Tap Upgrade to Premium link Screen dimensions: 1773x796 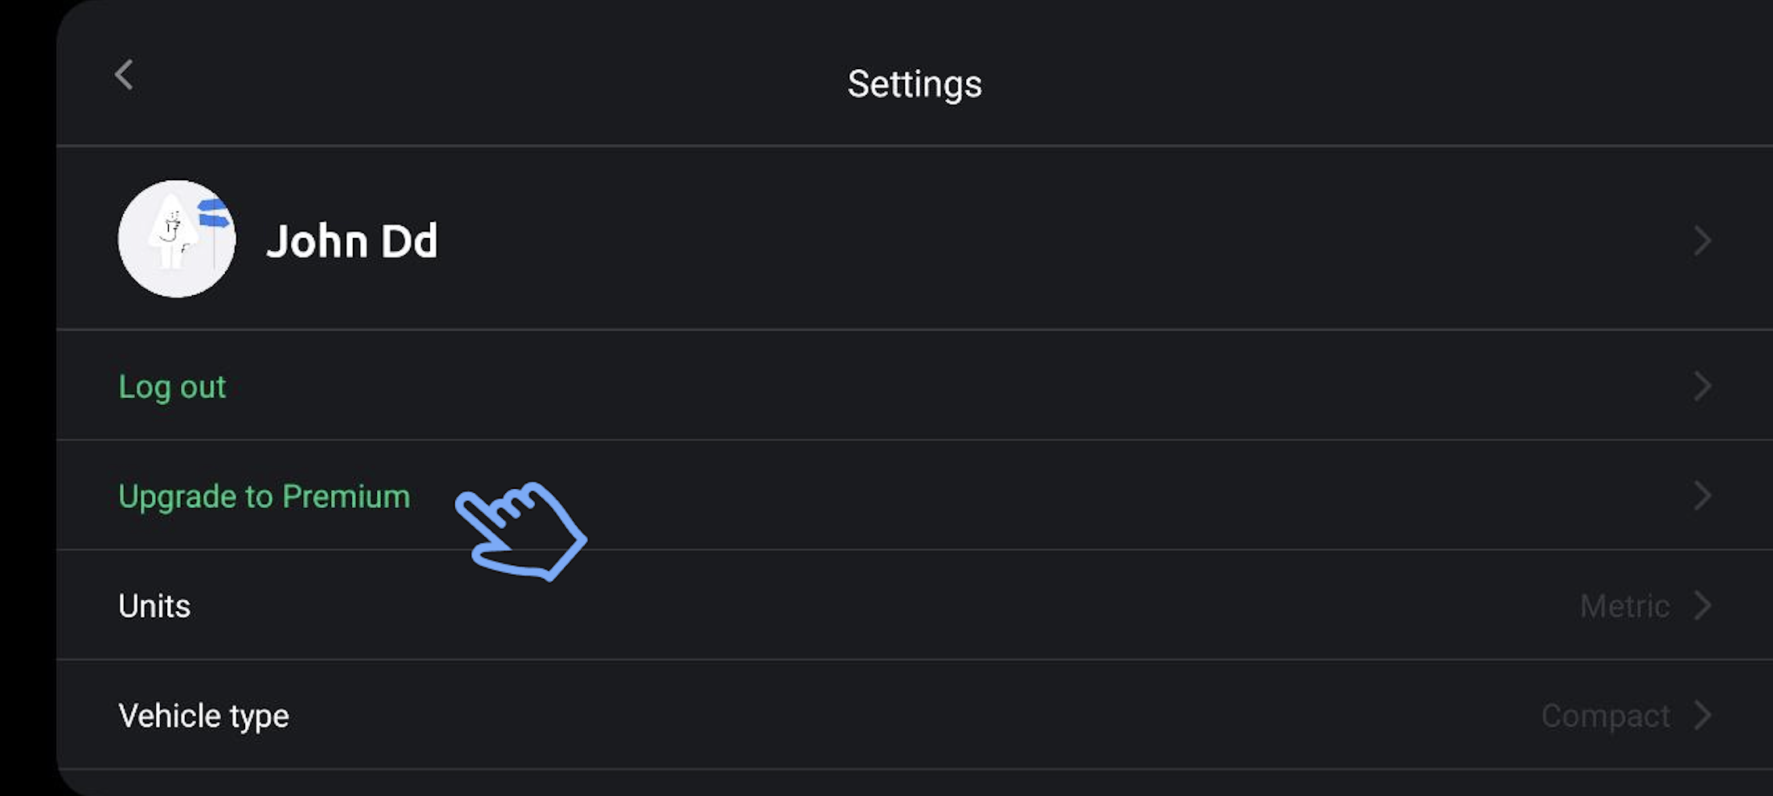pos(264,496)
